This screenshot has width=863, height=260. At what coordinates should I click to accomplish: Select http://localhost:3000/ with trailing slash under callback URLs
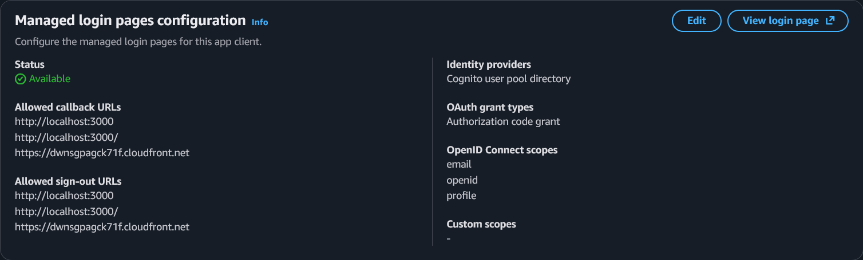pyautogui.click(x=66, y=137)
